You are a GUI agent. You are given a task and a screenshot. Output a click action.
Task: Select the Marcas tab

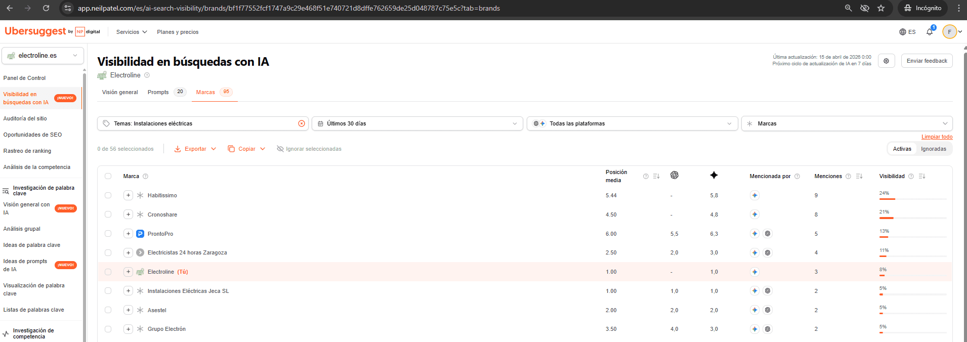pos(214,92)
